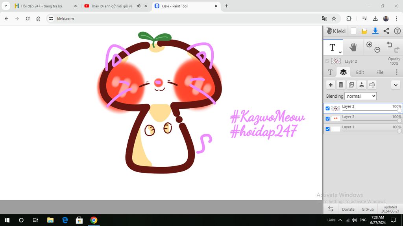Open a new browser tab

[226, 6]
